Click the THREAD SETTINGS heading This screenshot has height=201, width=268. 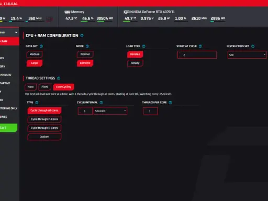[x=40, y=78]
